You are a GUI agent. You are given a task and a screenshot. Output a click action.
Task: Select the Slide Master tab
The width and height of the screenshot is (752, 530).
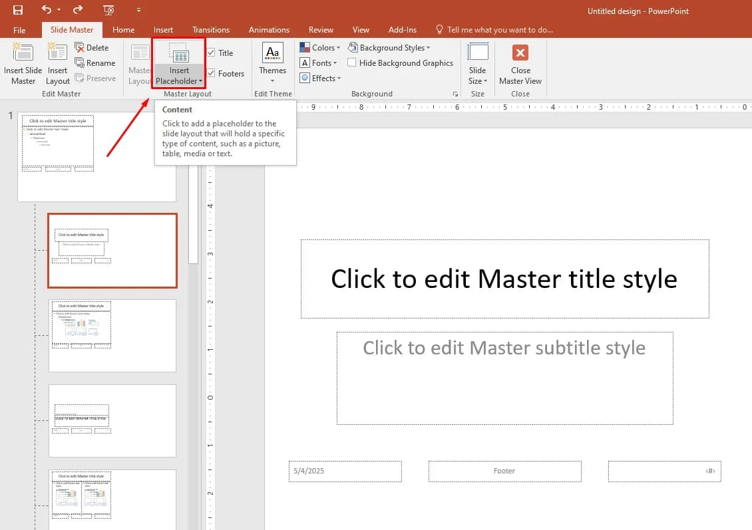click(x=71, y=30)
